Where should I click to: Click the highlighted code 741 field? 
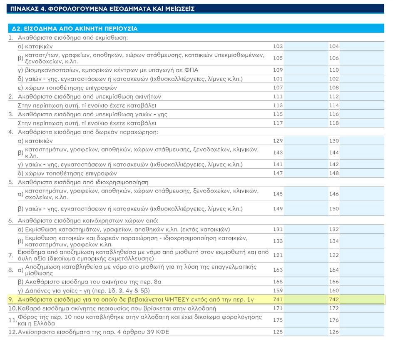point(306,299)
